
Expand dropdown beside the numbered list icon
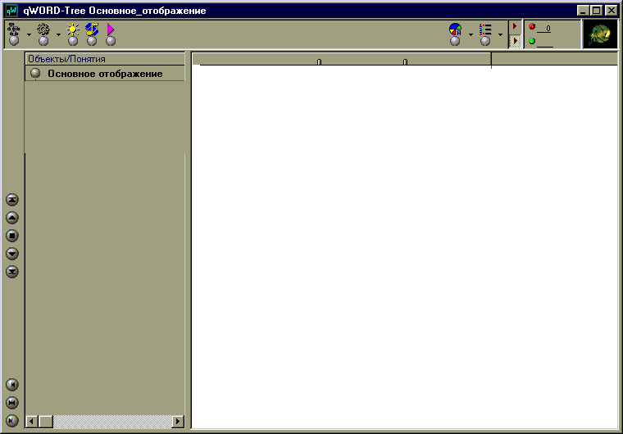pos(500,35)
